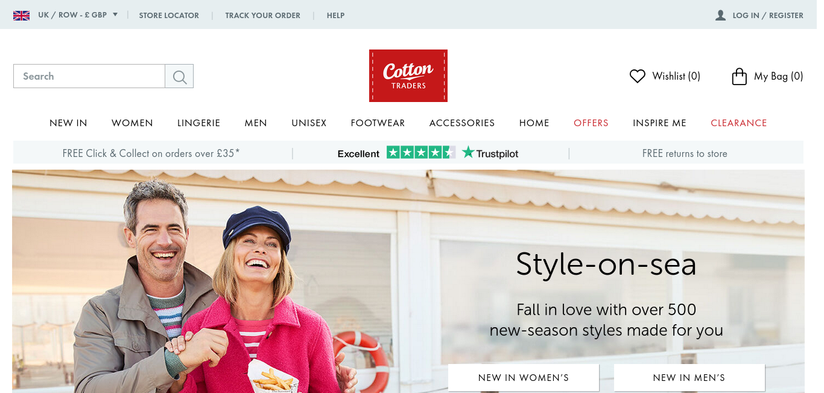The width and height of the screenshot is (824, 393).
Task: Expand the UK / ROW - £ GBP currency dropdown
Action: 77,15
